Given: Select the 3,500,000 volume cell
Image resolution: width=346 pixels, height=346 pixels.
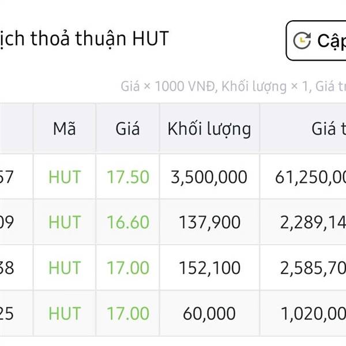Looking at the screenshot, I should coord(209,176).
